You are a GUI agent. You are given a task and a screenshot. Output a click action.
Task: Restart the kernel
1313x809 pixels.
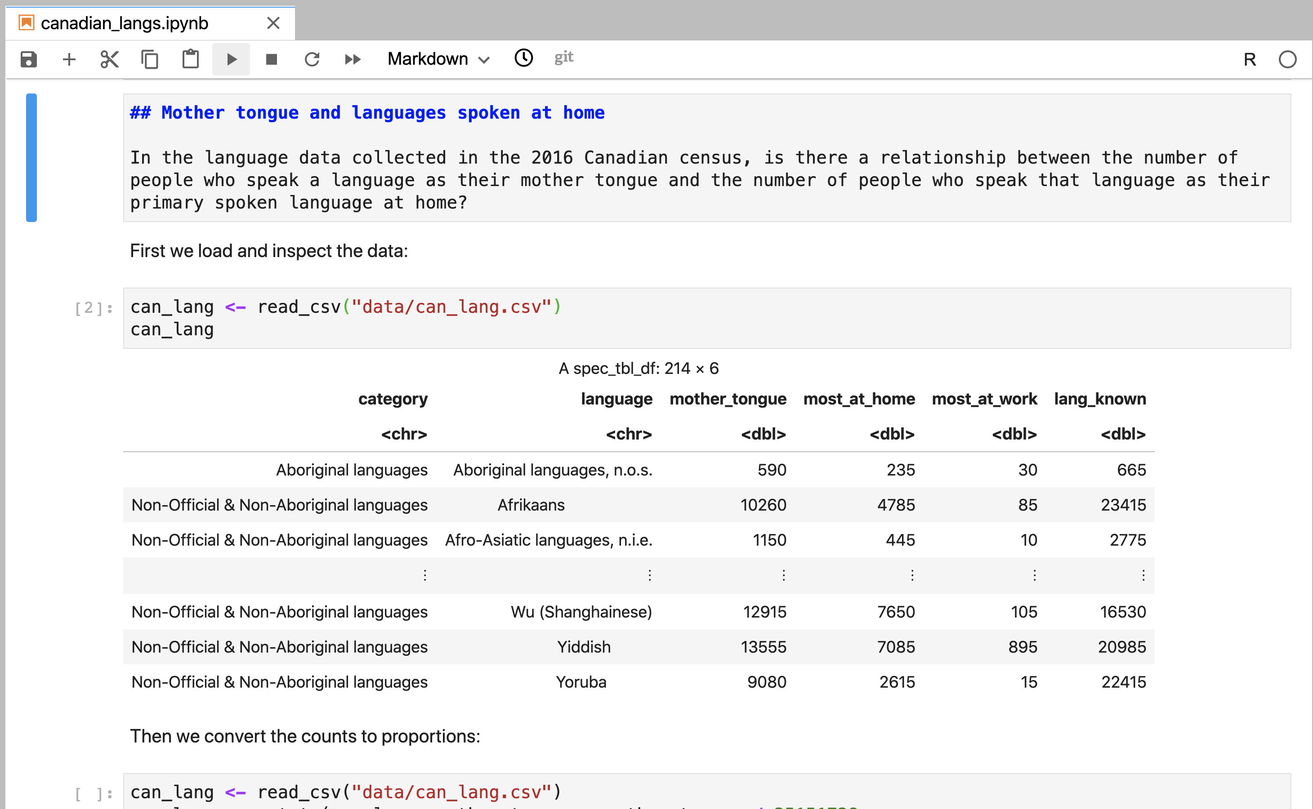tap(312, 59)
